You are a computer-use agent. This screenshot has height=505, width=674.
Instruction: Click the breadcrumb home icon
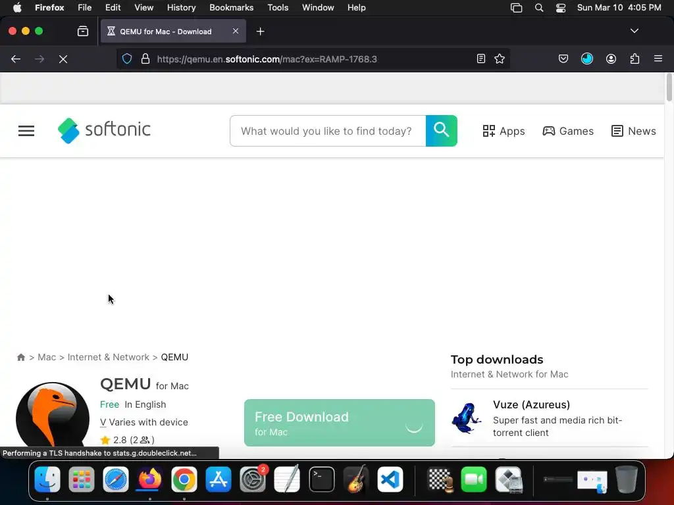[20, 357]
